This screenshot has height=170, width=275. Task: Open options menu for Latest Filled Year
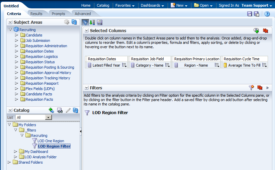tap(124, 65)
